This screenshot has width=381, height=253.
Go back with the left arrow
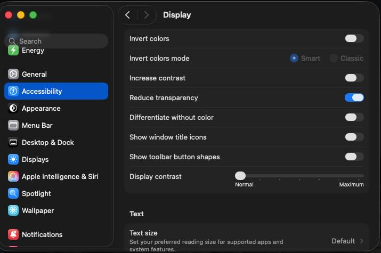pyautogui.click(x=127, y=15)
